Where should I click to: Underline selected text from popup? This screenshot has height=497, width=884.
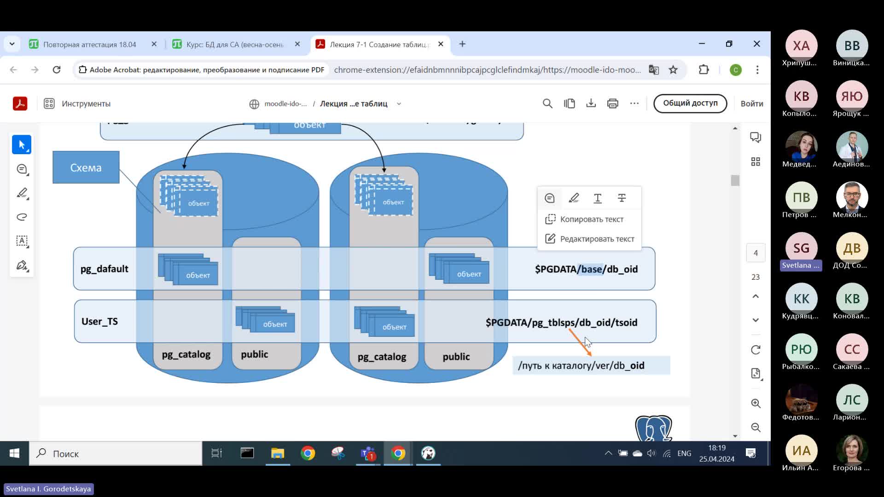pos(598,198)
